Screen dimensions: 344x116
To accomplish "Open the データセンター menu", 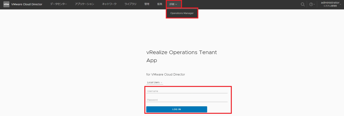I will 59,4.
